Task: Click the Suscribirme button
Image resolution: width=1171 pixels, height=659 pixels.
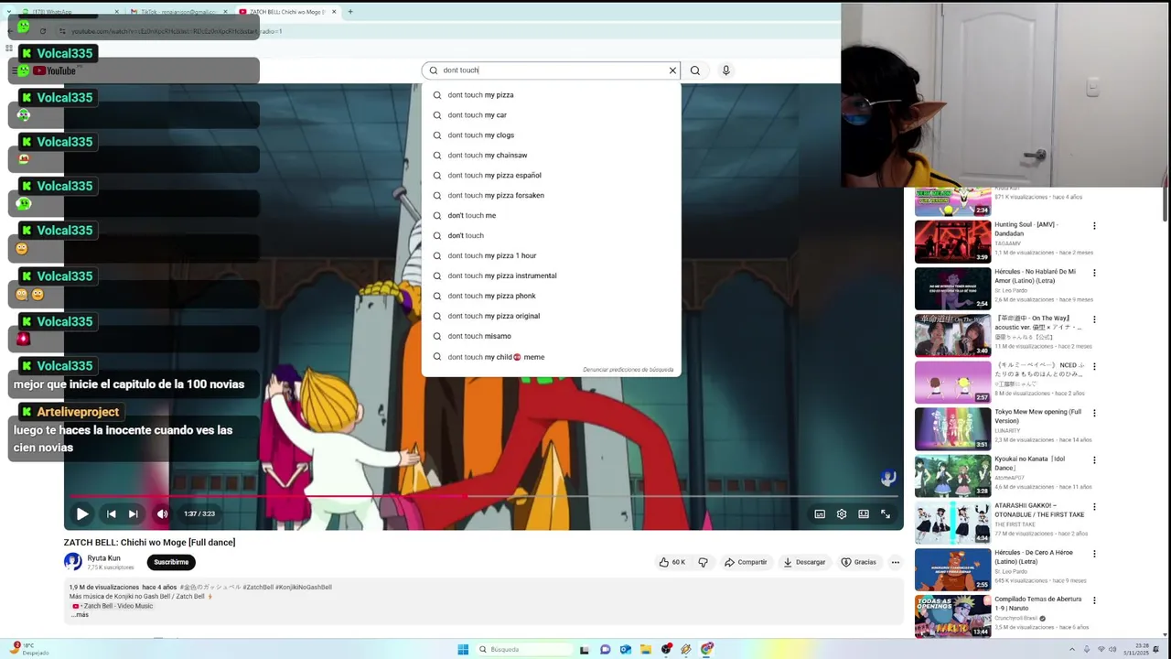Action: pos(171,562)
